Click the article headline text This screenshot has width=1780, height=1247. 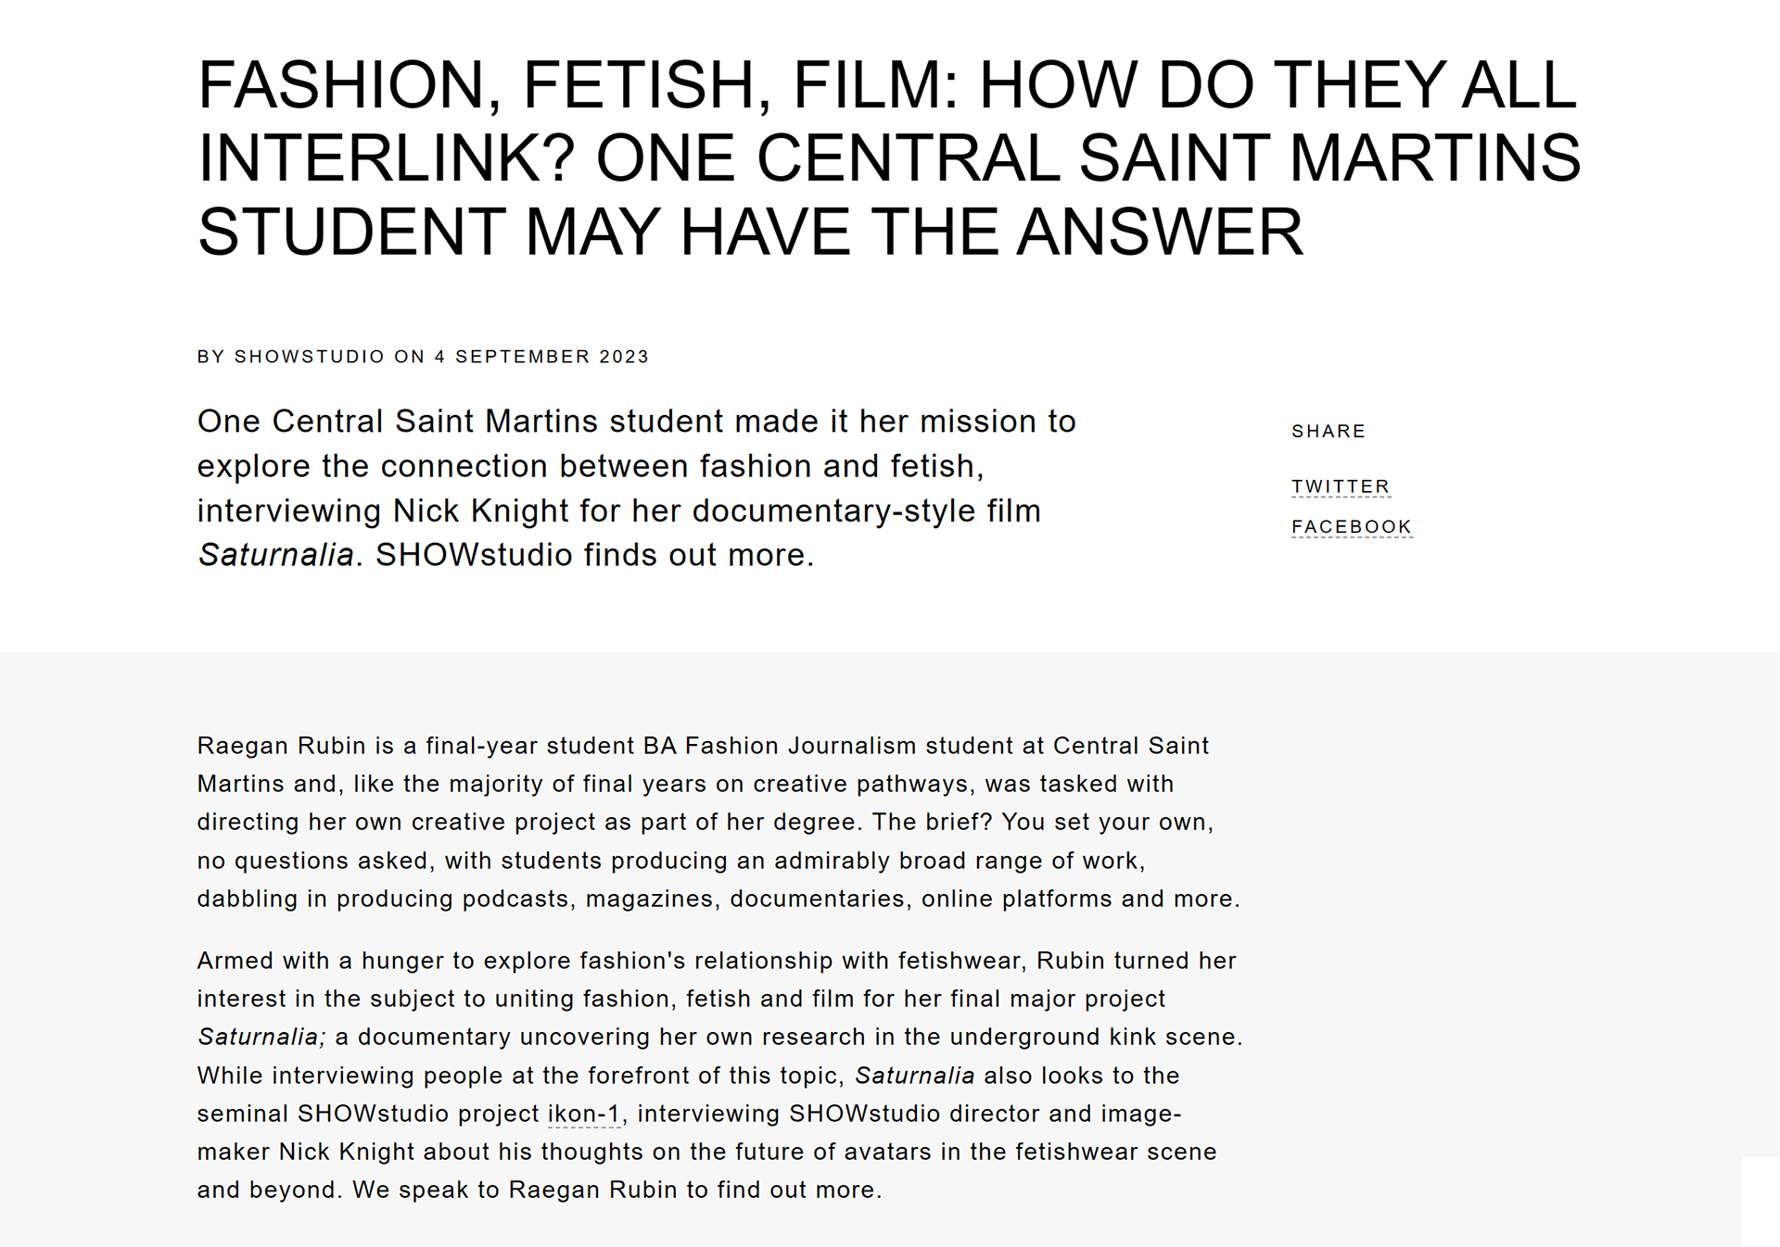point(889,157)
